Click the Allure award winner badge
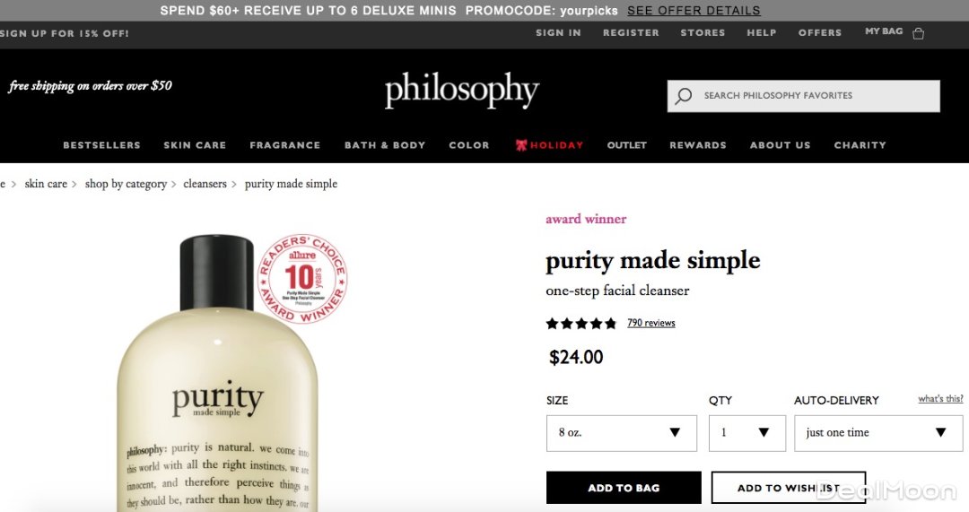Viewport: 969px width, 512px height. pos(302,279)
